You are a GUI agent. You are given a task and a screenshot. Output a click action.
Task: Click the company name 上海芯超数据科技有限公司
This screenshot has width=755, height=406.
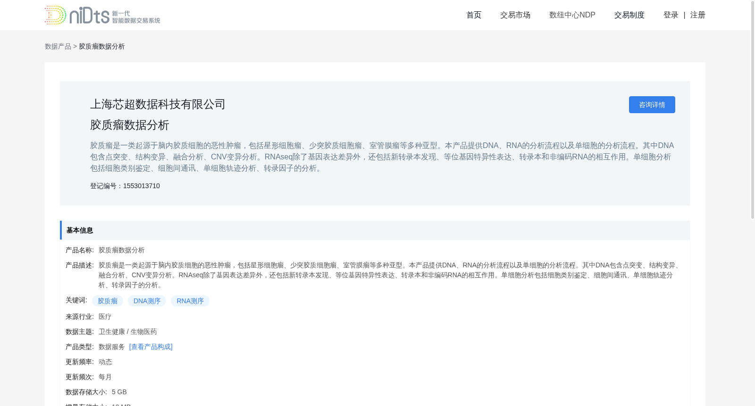tap(158, 104)
